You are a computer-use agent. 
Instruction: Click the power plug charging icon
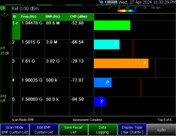click(102, 2)
